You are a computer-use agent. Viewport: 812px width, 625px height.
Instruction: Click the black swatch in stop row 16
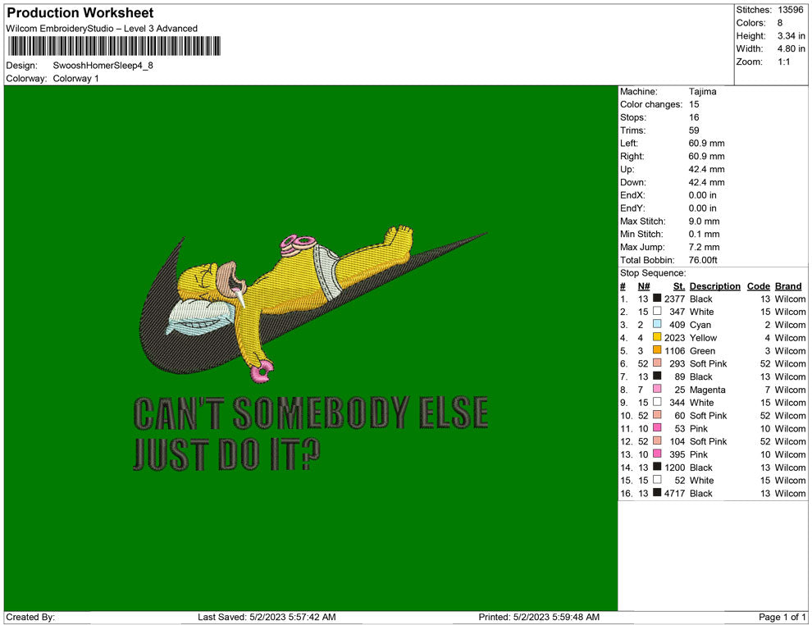(x=657, y=492)
